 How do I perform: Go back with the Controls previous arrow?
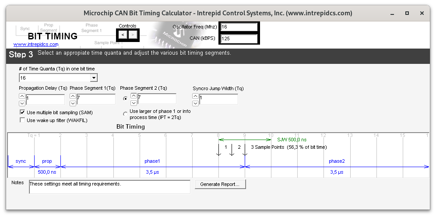123,35
